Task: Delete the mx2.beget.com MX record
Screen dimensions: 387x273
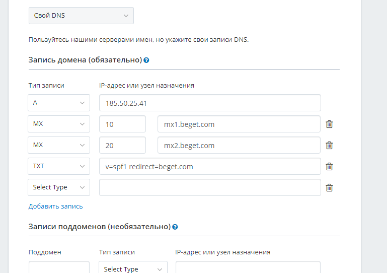Action: [329, 145]
